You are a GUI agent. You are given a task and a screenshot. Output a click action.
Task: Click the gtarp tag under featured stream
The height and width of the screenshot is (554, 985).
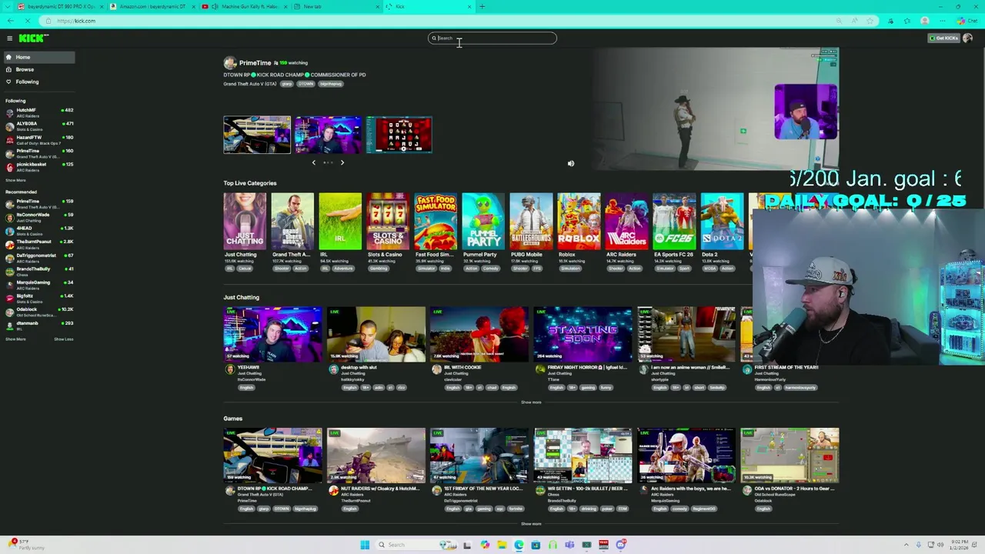pyautogui.click(x=286, y=84)
